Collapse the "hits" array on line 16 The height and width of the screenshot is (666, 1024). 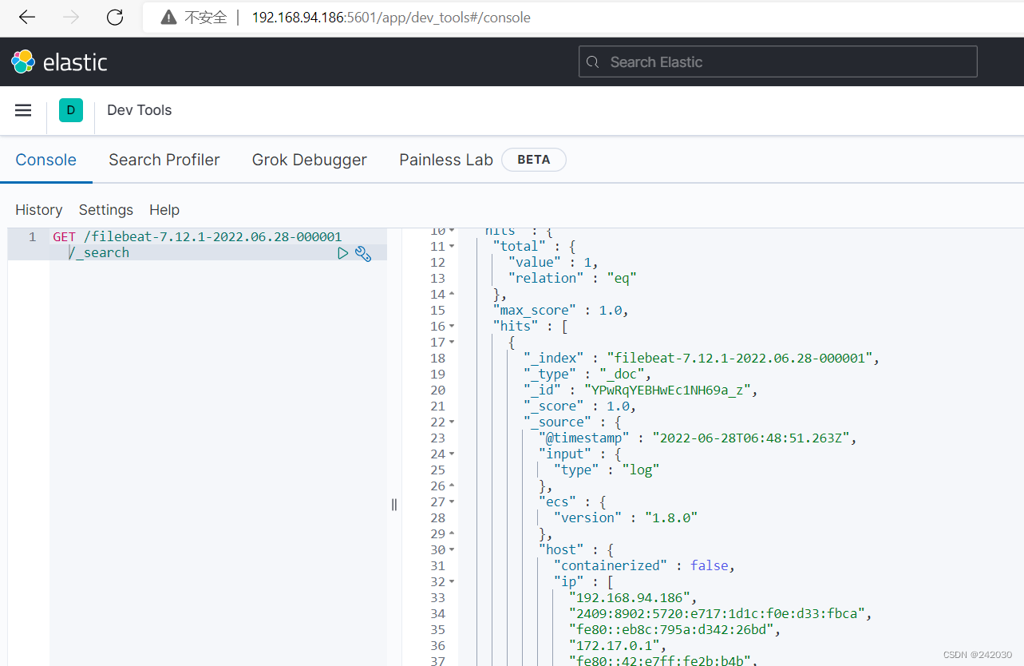tap(452, 326)
